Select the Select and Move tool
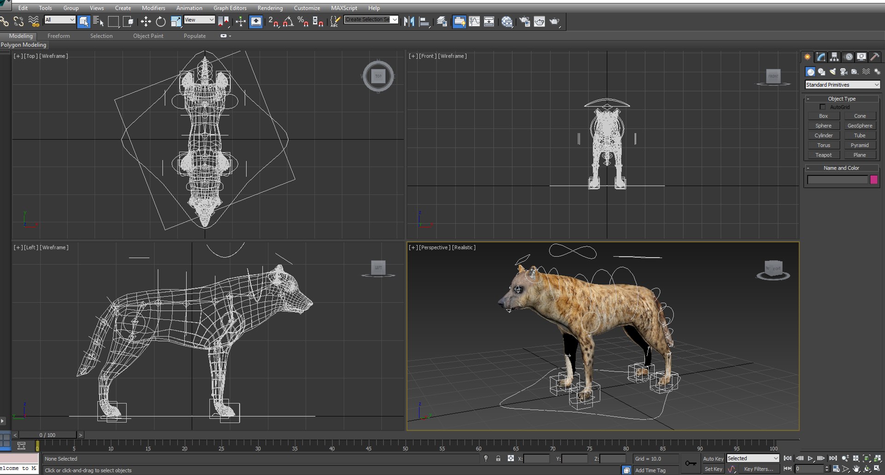The image size is (885, 475). click(x=146, y=21)
